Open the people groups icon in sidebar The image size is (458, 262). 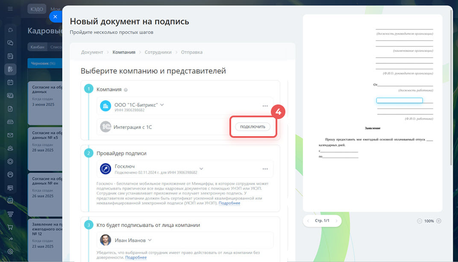coord(10,149)
